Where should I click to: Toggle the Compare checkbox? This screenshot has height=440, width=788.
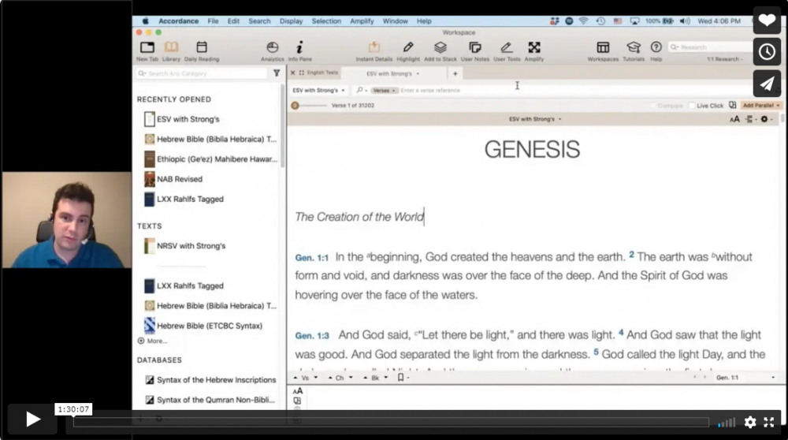click(652, 106)
